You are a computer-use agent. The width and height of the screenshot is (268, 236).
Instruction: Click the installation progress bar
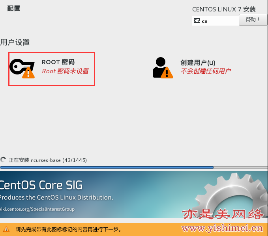point(134,167)
